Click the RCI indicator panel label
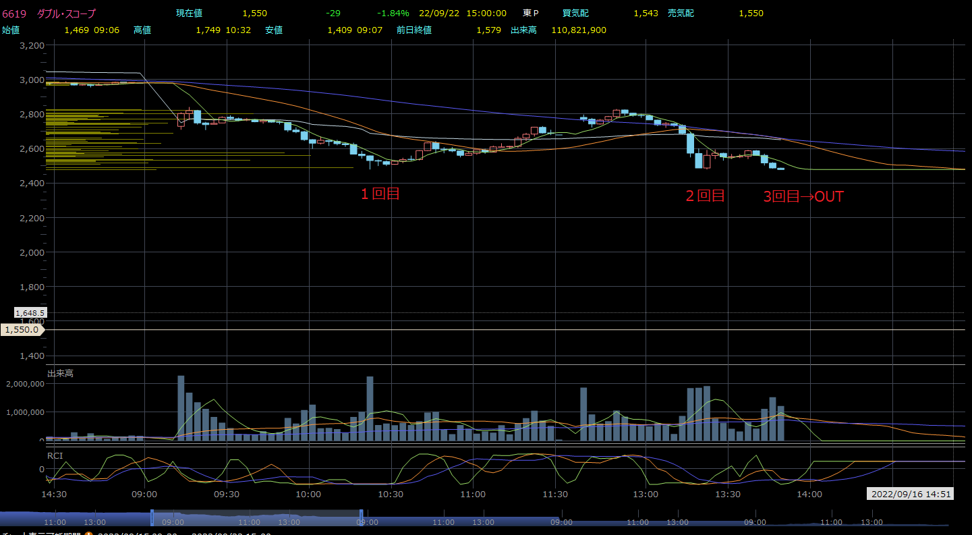 [55, 455]
